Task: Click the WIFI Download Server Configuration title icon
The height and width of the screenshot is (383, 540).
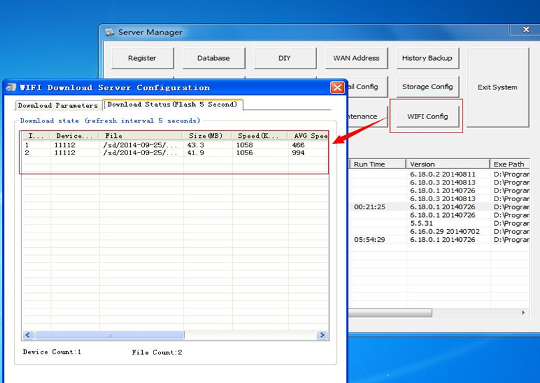Action: click(x=11, y=87)
